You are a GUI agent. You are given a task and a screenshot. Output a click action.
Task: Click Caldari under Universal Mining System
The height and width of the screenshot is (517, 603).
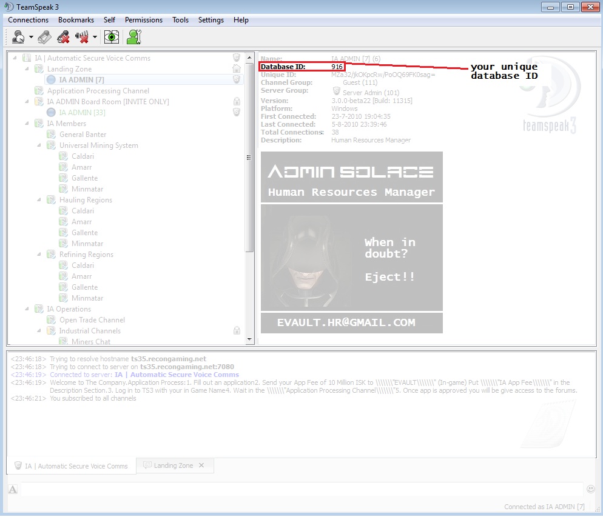pos(83,156)
